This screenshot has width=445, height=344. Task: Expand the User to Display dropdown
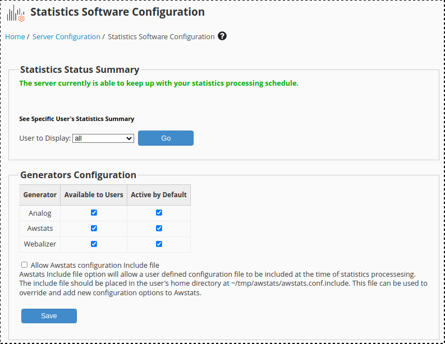click(103, 138)
